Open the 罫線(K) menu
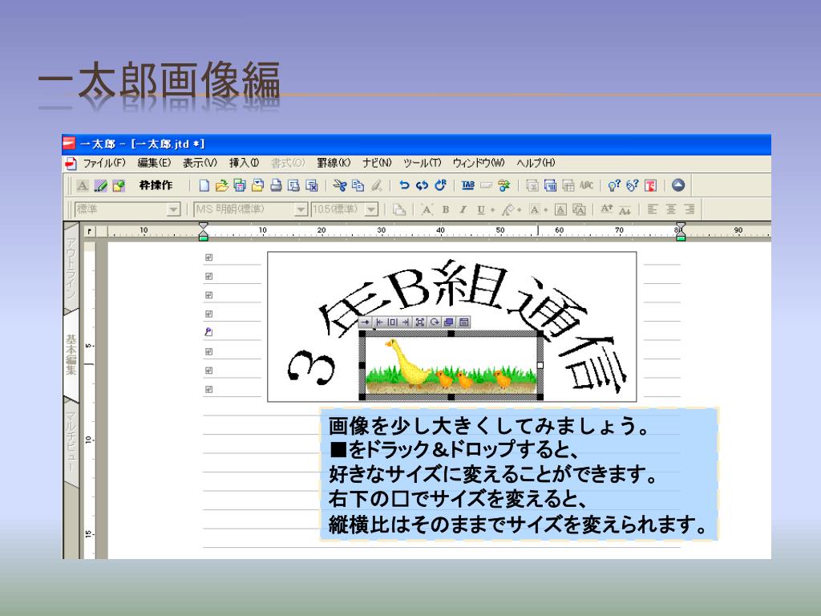Screen dimensions: 821x616 point(334,163)
